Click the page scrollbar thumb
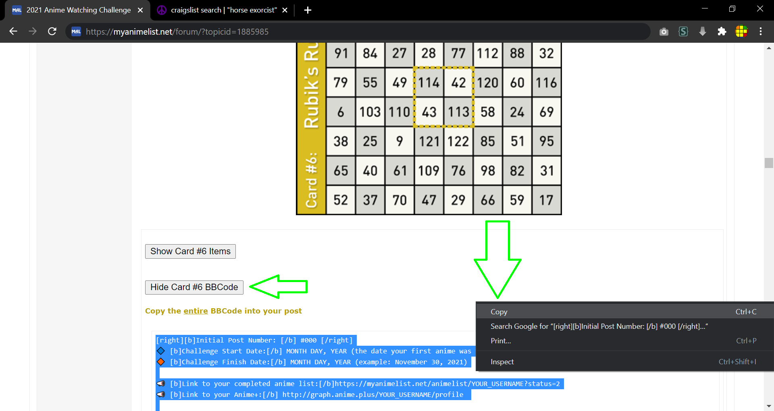 tap(769, 163)
